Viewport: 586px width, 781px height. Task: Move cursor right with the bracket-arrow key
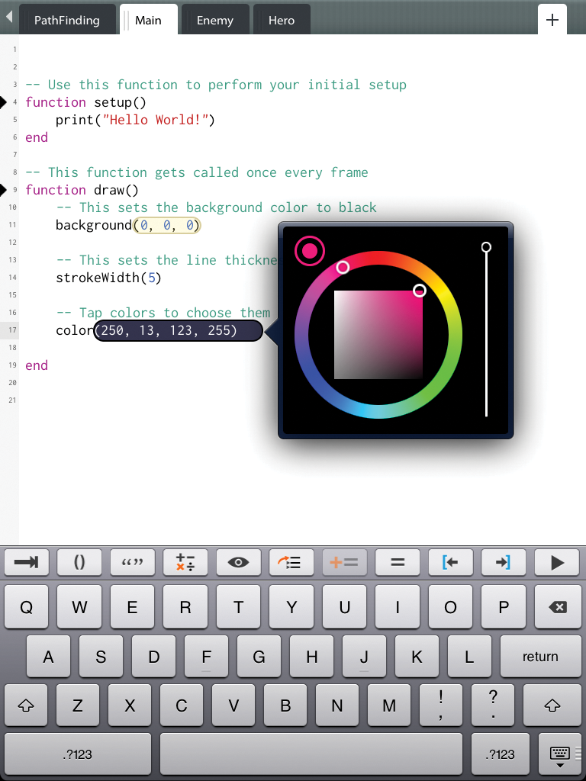coord(504,562)
